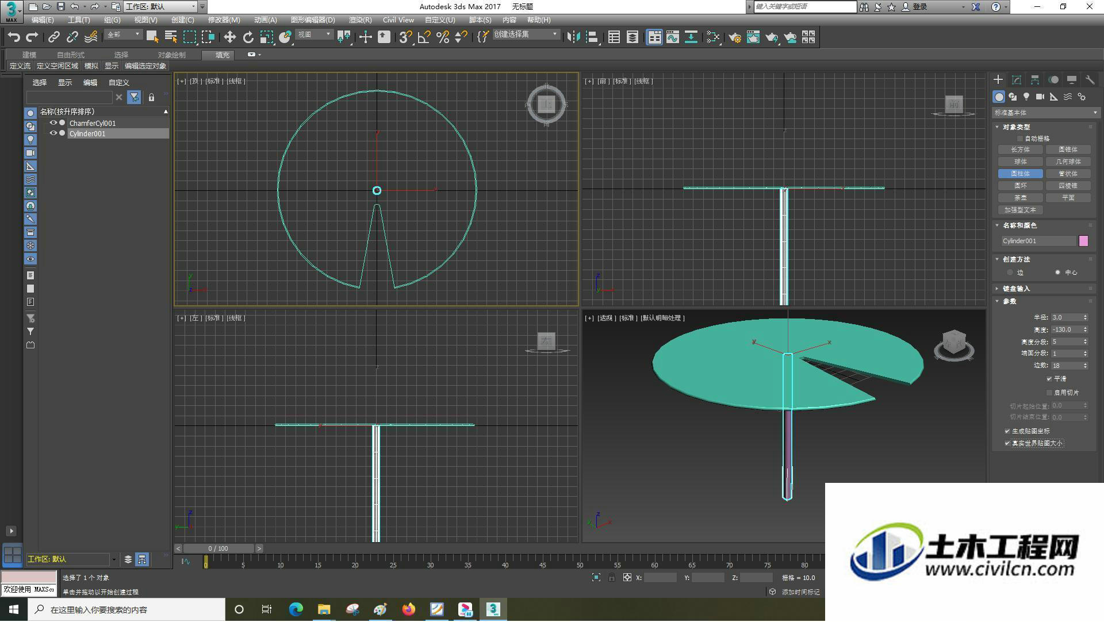This screenshot has width=1104, height=622.
Task: Click the 0 / 100 time slider handle
Action: 218,548
